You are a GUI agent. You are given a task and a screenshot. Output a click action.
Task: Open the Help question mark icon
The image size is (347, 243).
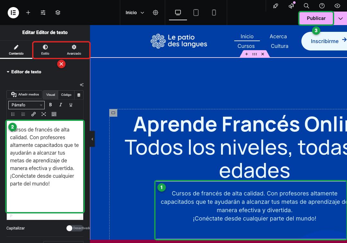[x=322, y=6]
